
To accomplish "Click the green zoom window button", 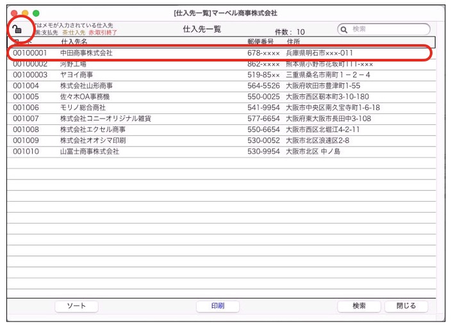I will (x=36, y=13).
